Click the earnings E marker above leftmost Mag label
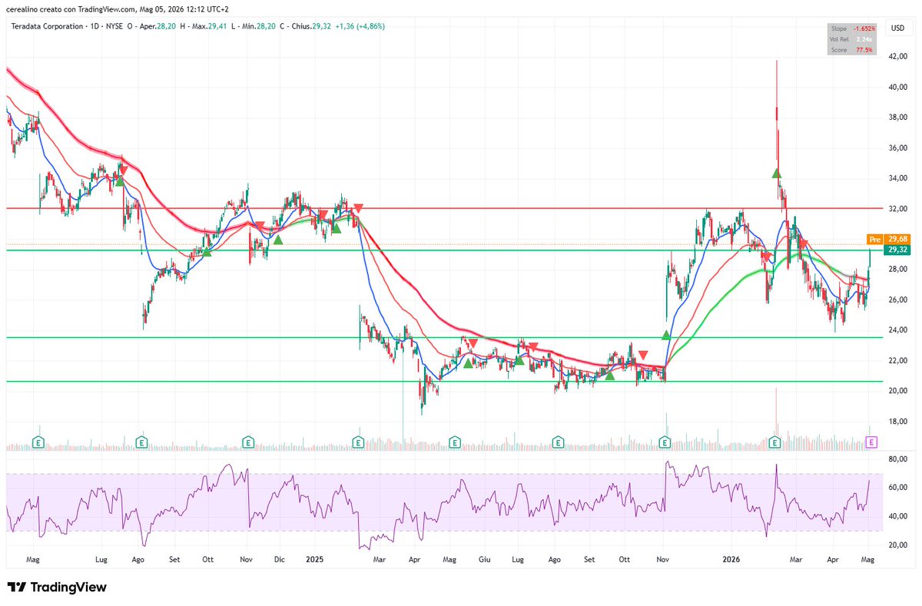Viewport: 922px width, 606px height. (39, 442)
